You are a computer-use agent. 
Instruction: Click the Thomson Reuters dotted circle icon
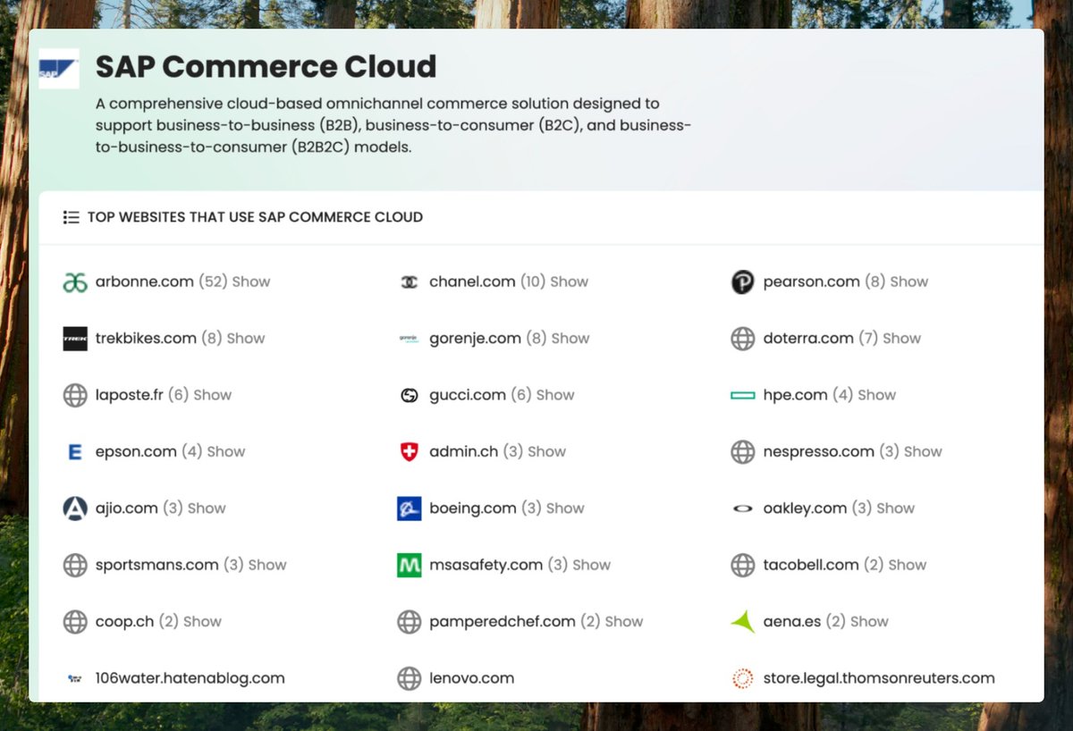[743, 678]
